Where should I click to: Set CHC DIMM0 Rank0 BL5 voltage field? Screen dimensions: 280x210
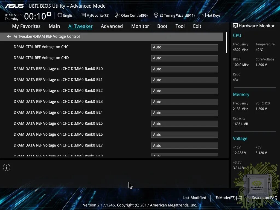[185, 124]
